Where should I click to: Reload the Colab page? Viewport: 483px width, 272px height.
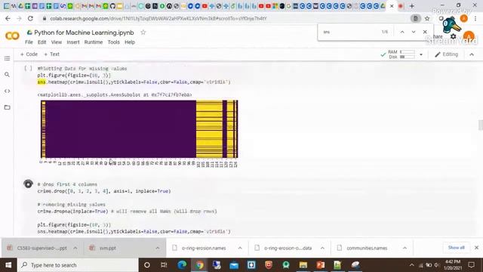coord(30,18)
